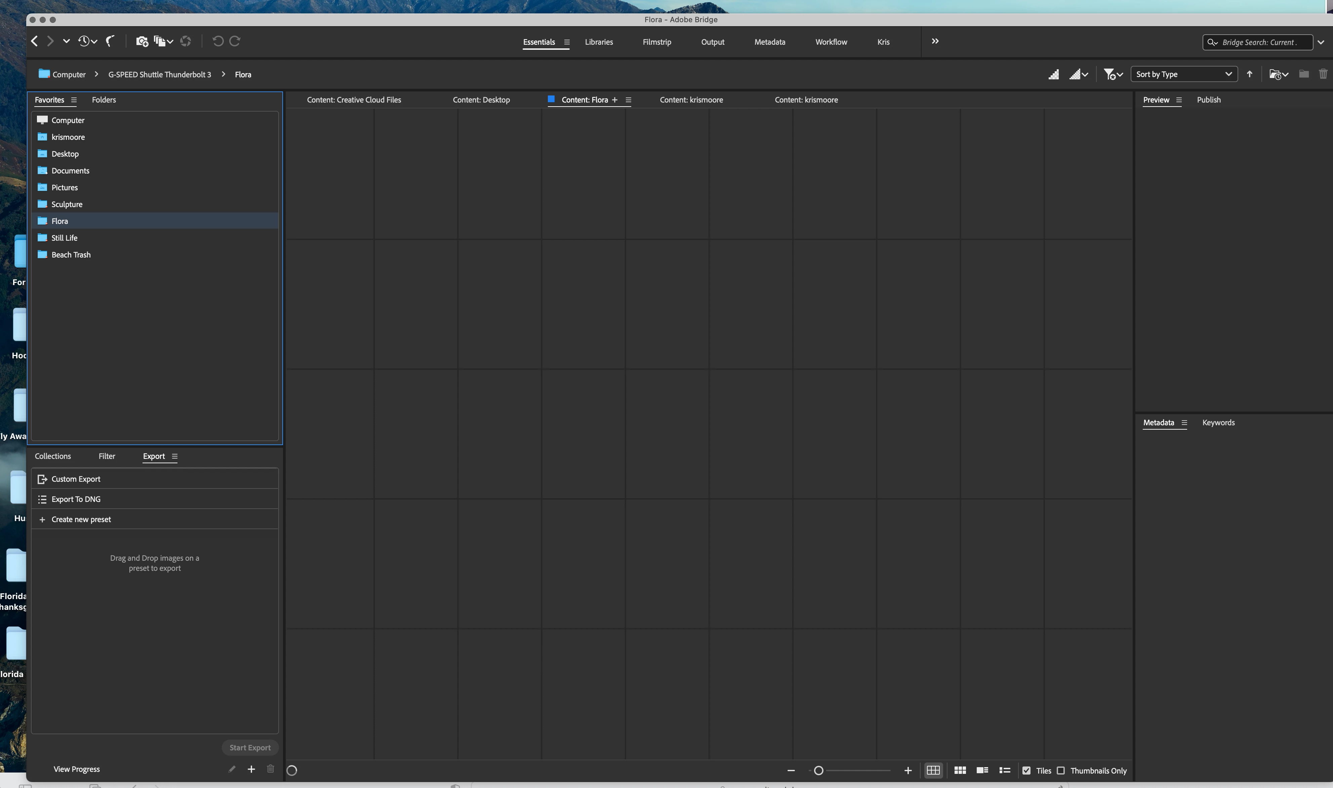Click plus icon to add export preset
The image size is (1333, 788).
251,769
